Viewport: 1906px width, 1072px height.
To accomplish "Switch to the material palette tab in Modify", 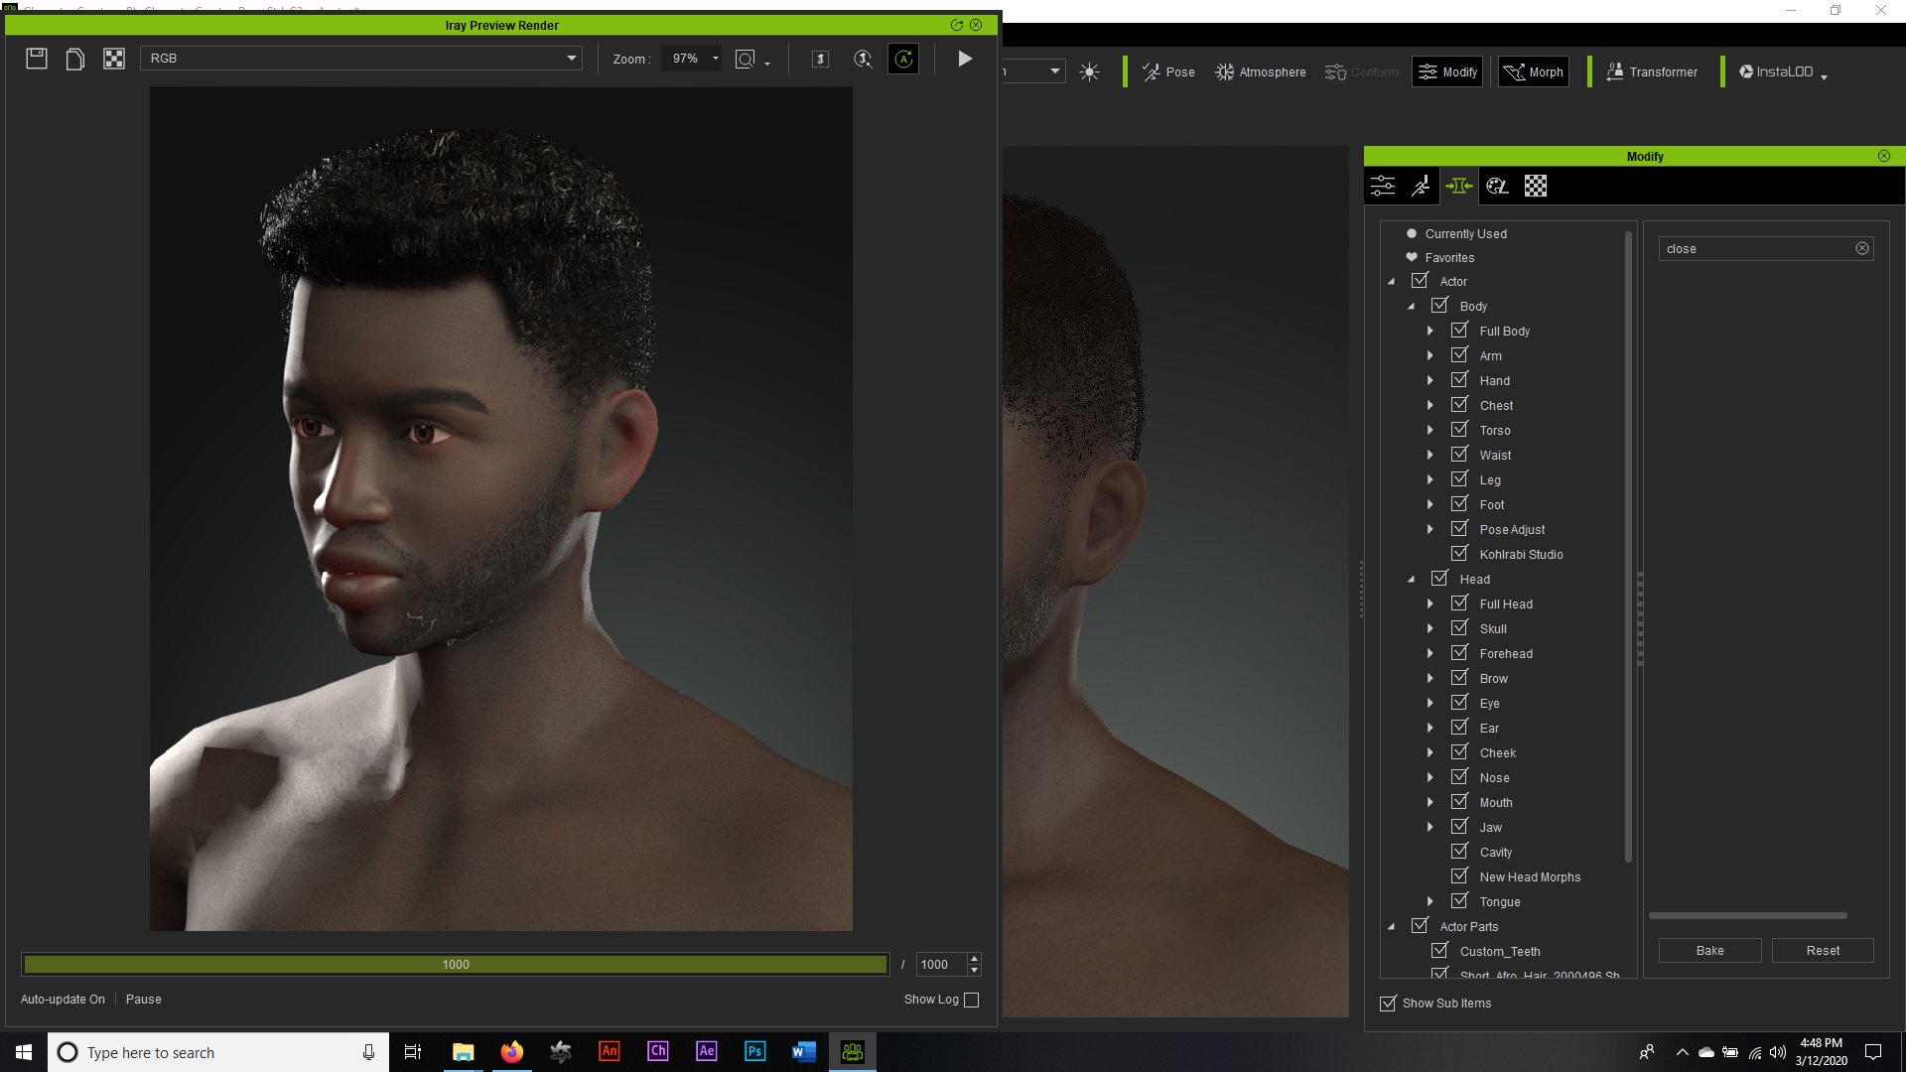I will click(1497, 186).
